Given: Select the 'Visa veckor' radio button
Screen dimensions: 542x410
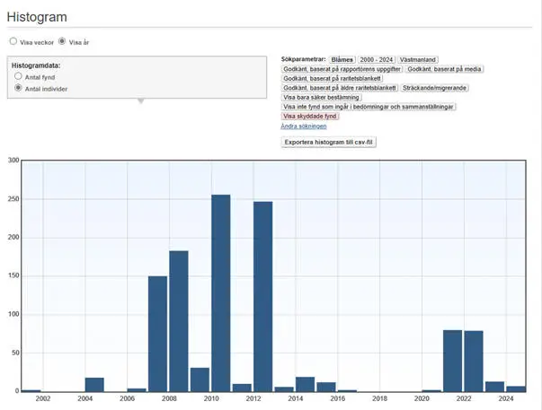Looking at the screenshot, I should point(13,41).
